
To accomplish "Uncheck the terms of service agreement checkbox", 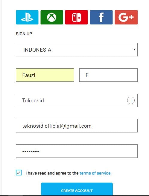I will (19, 173).
